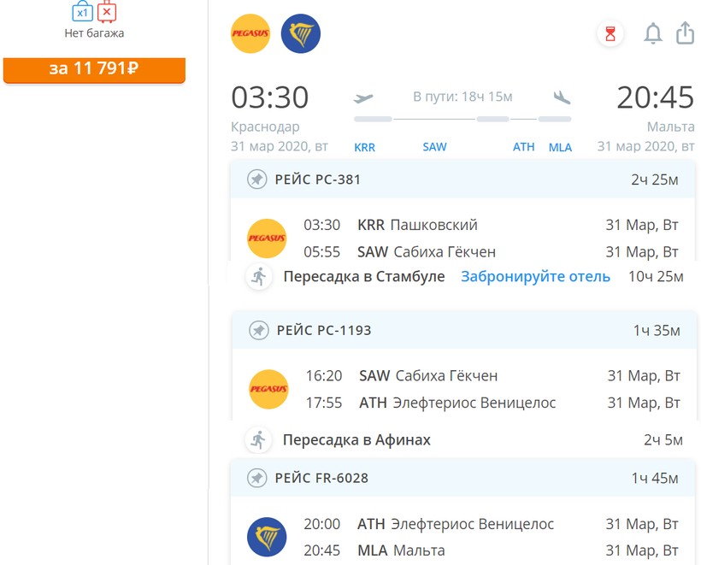Click the red hourglass timer icon

pyautogui.click(x=610, y=34)
